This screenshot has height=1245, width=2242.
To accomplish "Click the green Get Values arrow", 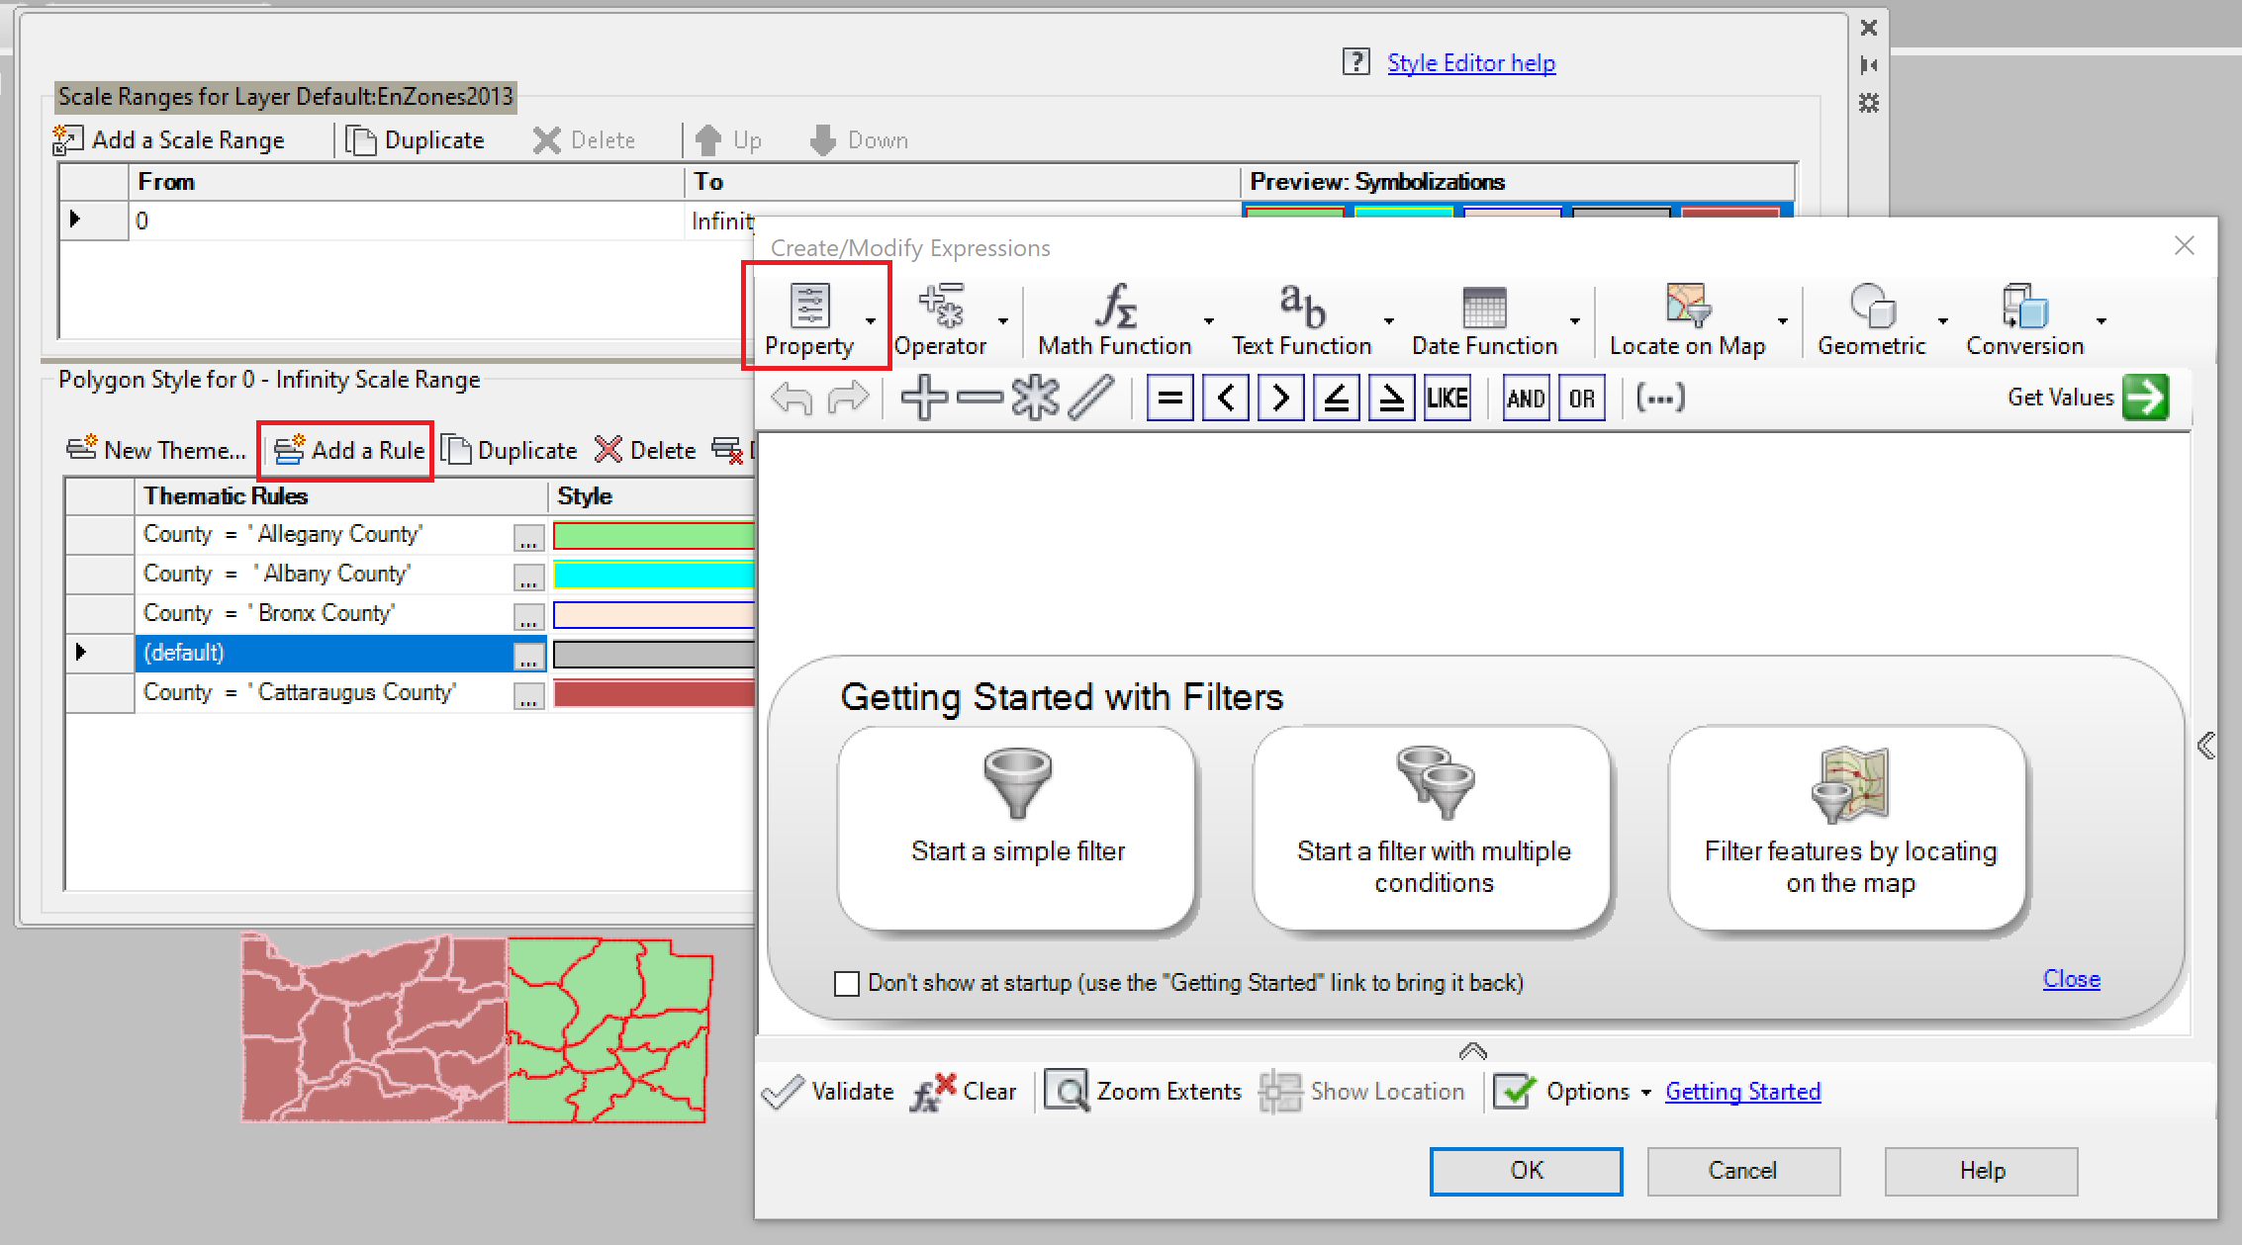I will click(x=2147, y=397).
